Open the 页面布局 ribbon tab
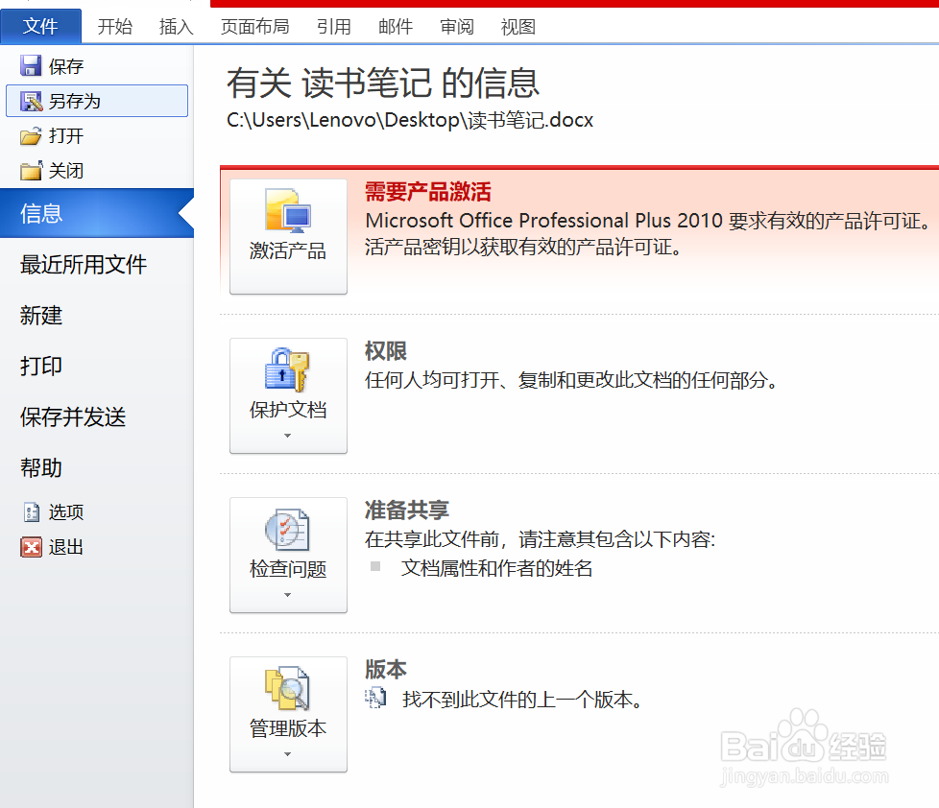Viewport: 939px width, 808px height. click(x=255, y=26)
